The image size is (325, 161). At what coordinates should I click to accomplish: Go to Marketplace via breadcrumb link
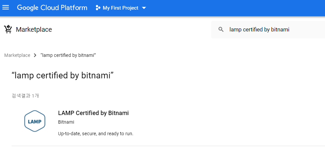tap(17, 55)
